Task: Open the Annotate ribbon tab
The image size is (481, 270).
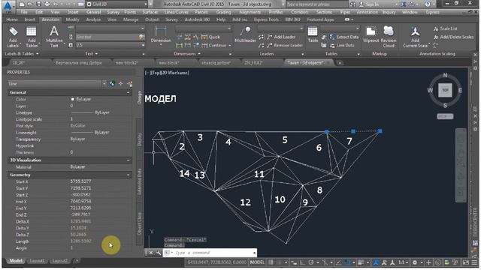Action: pos(50,19)
